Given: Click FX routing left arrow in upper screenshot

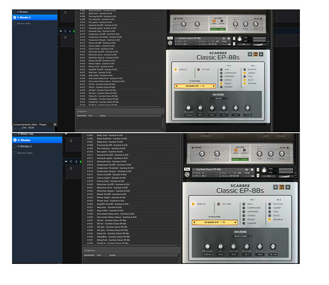Looking at the screenshot, I should [x=176, y=86].
